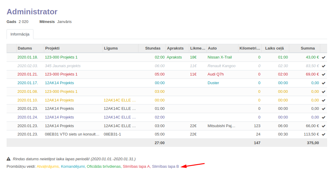Click the 08EB31-1 contract cell

point(112,134)
